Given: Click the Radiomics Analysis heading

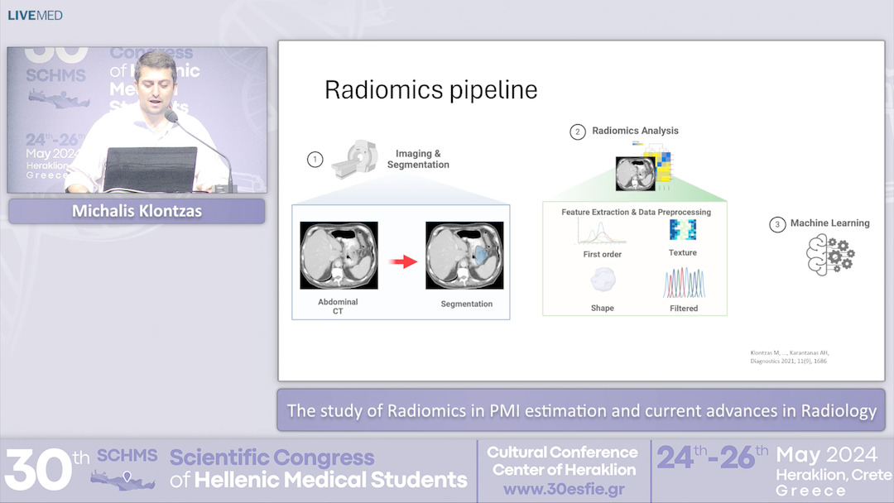Looking at the screenshot, I should [635, 131].
